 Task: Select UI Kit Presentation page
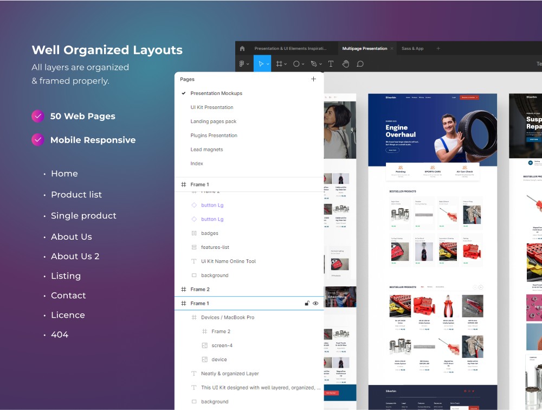pos(211,107)
